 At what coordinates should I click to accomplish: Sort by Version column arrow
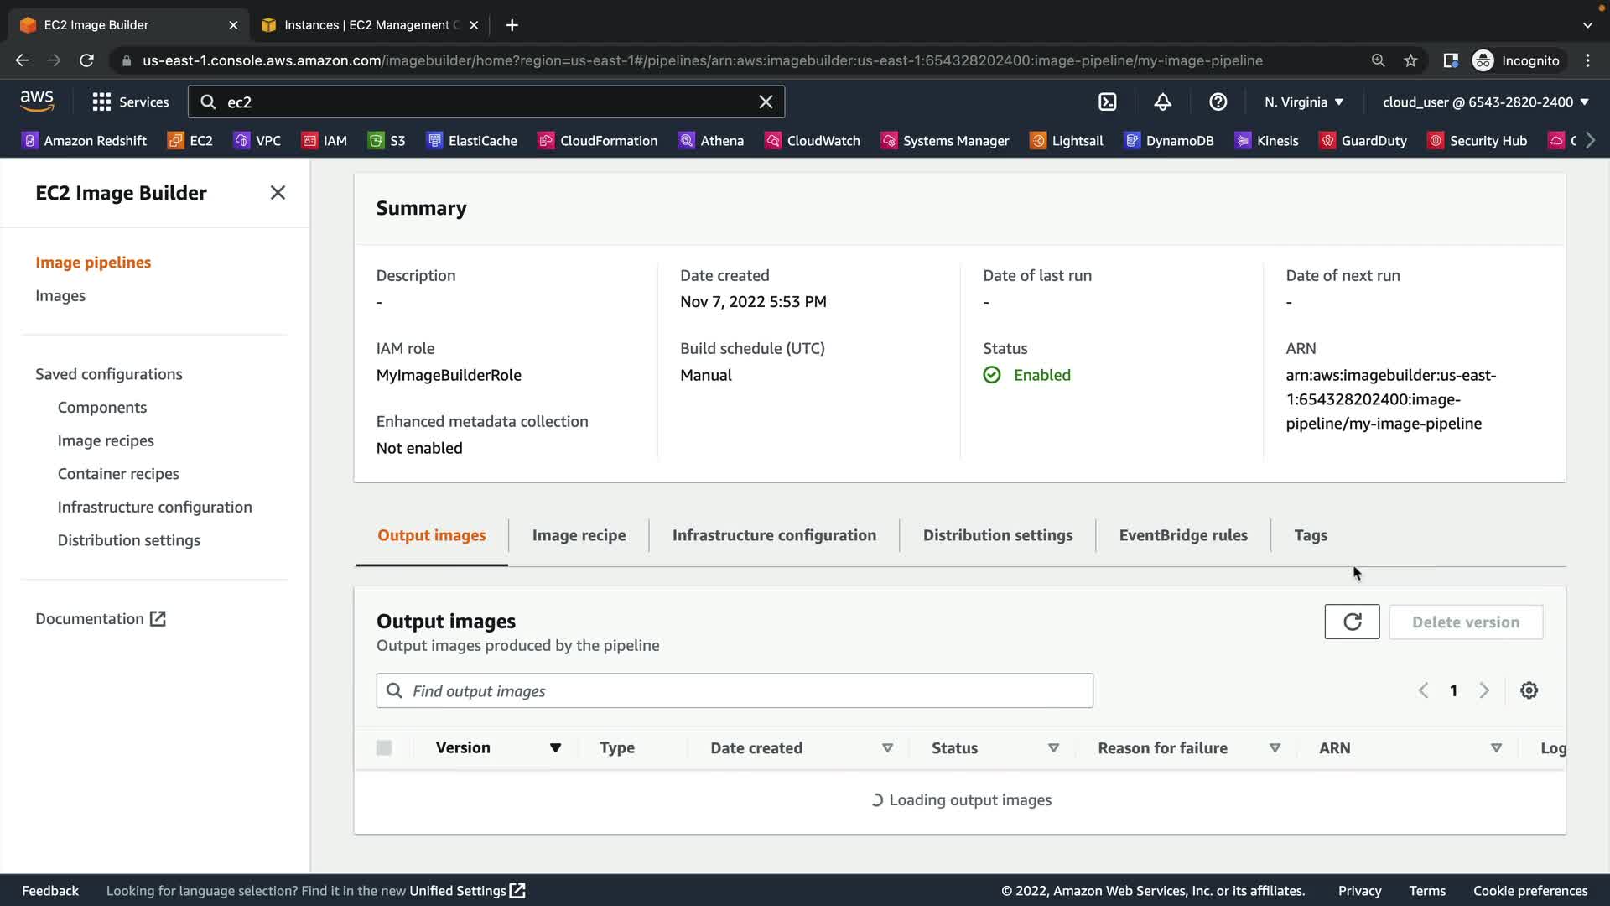coord(555,747)
